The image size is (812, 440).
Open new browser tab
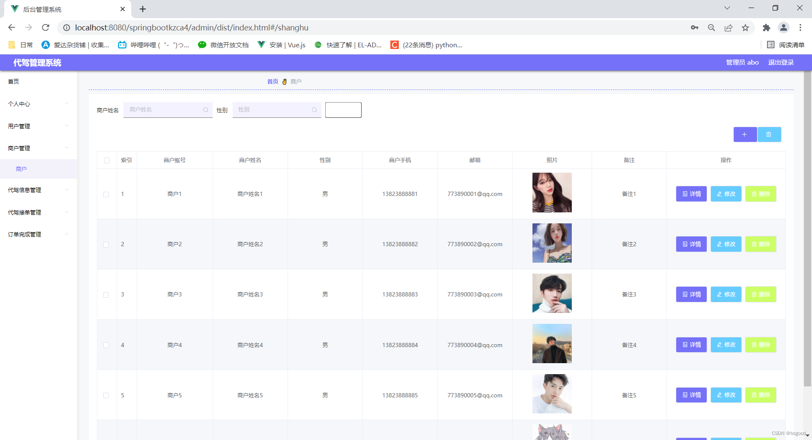[143, 9]
